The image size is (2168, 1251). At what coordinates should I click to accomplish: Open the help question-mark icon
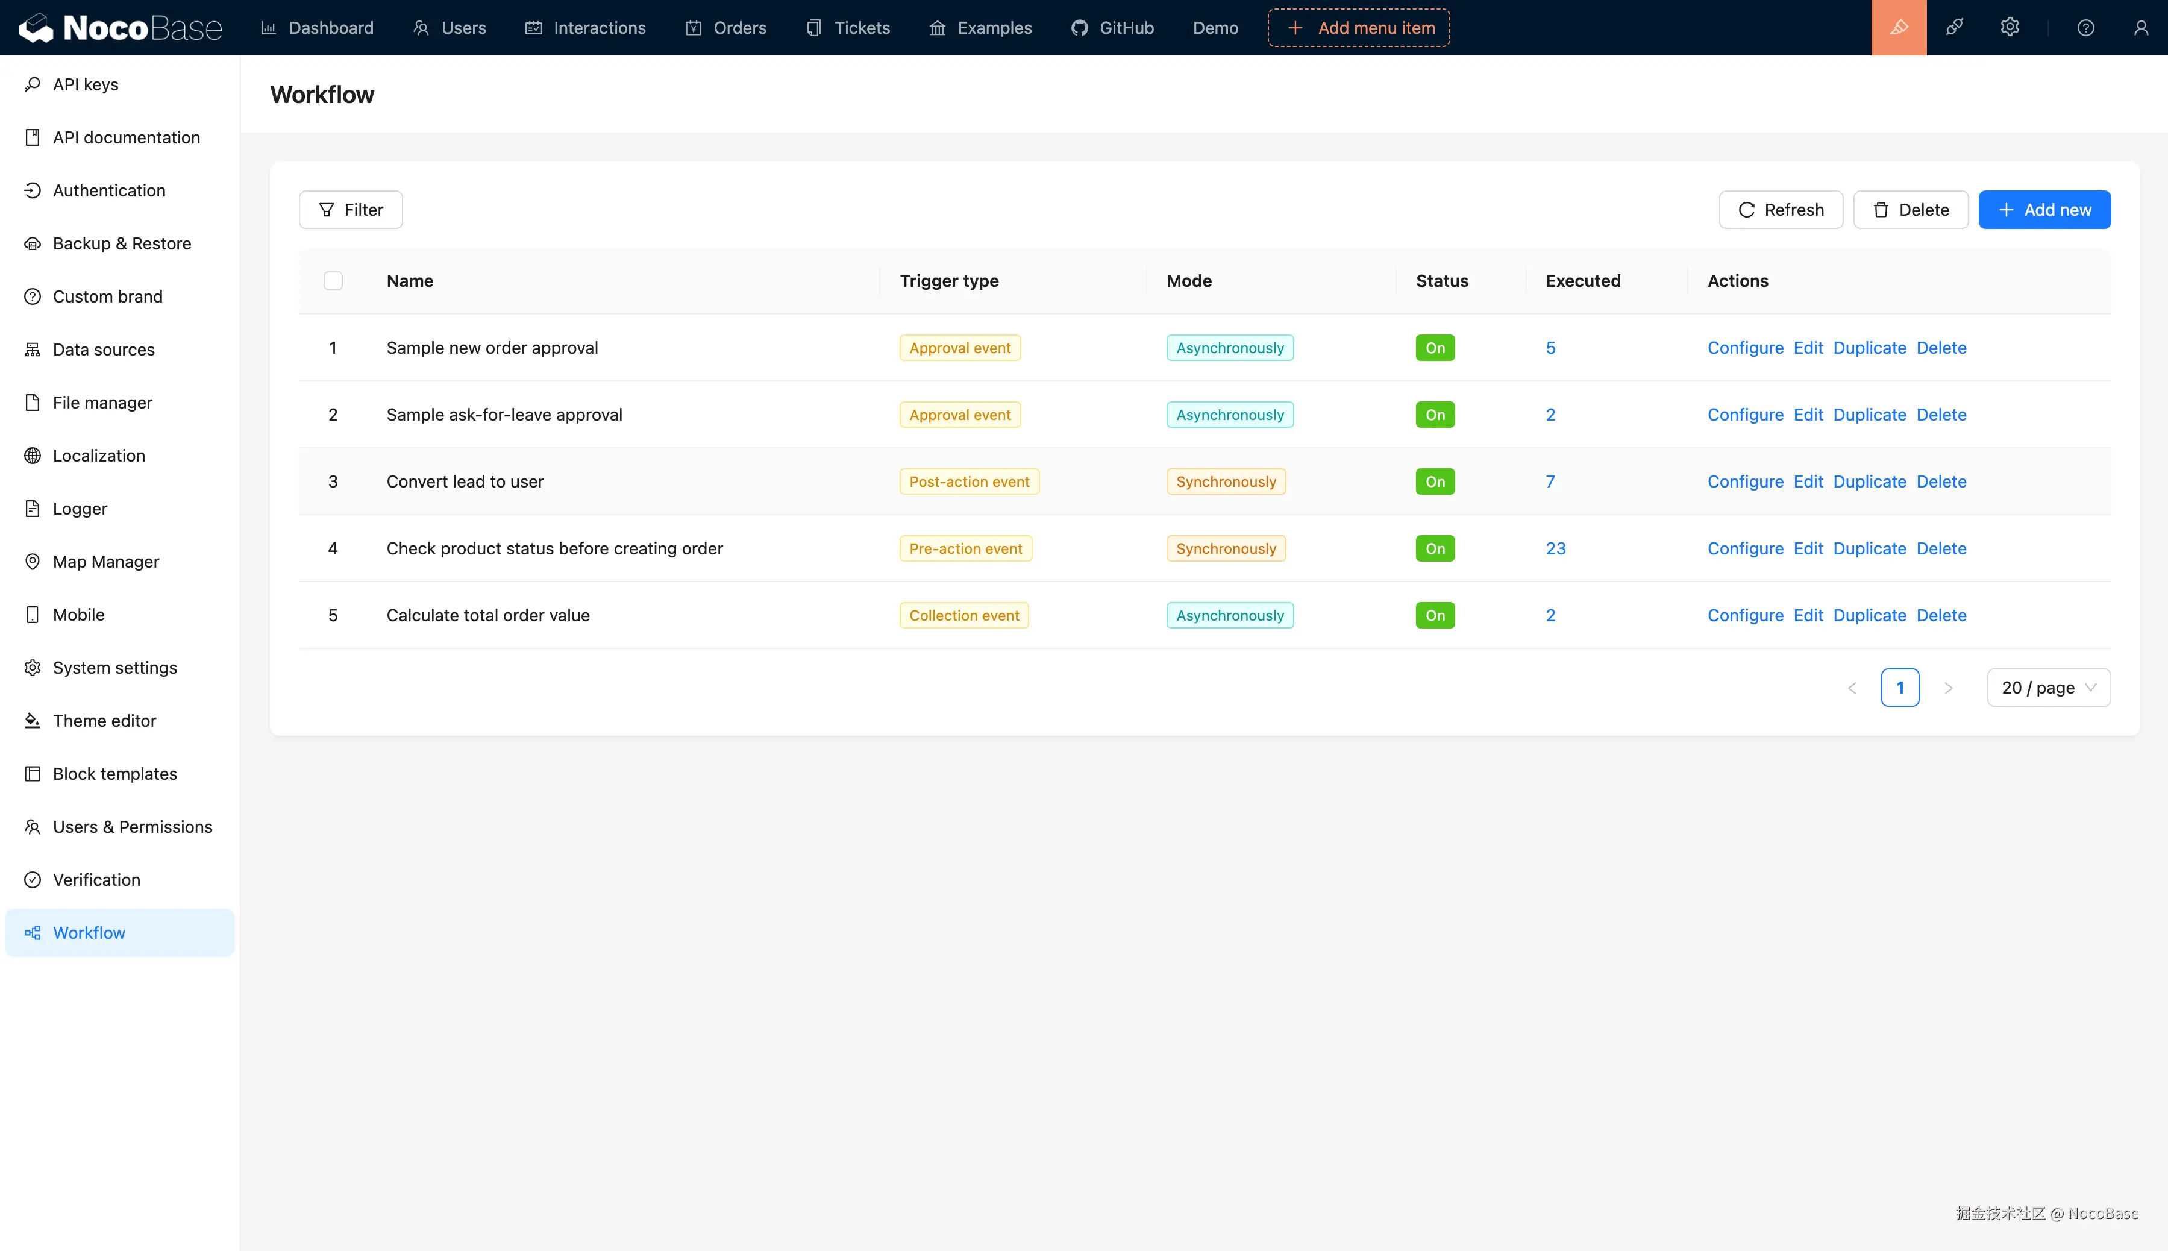[2087, 28]
